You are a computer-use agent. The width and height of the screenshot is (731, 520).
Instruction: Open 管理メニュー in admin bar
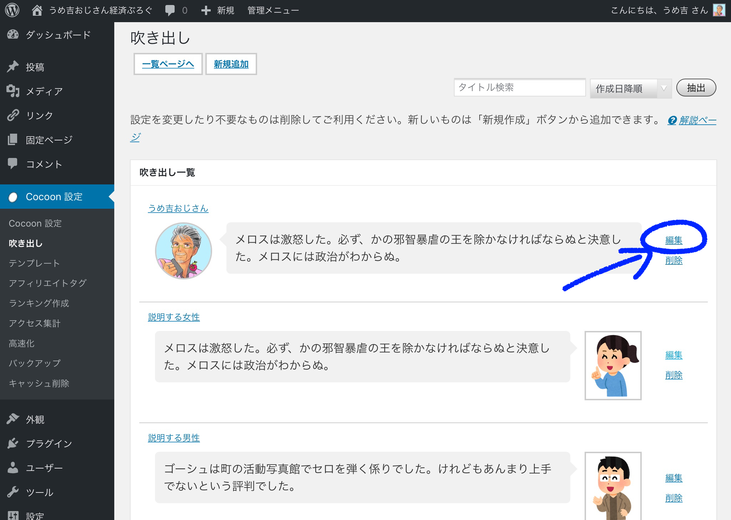pos(273,10)
